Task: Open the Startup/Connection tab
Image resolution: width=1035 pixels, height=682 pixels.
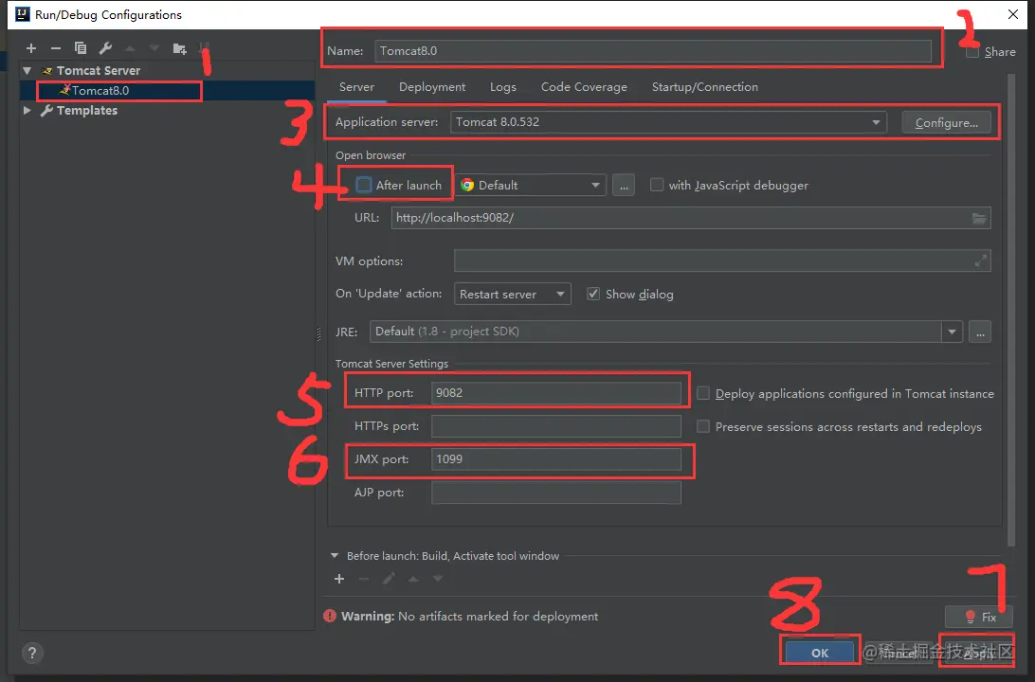Action: [705, 87]
